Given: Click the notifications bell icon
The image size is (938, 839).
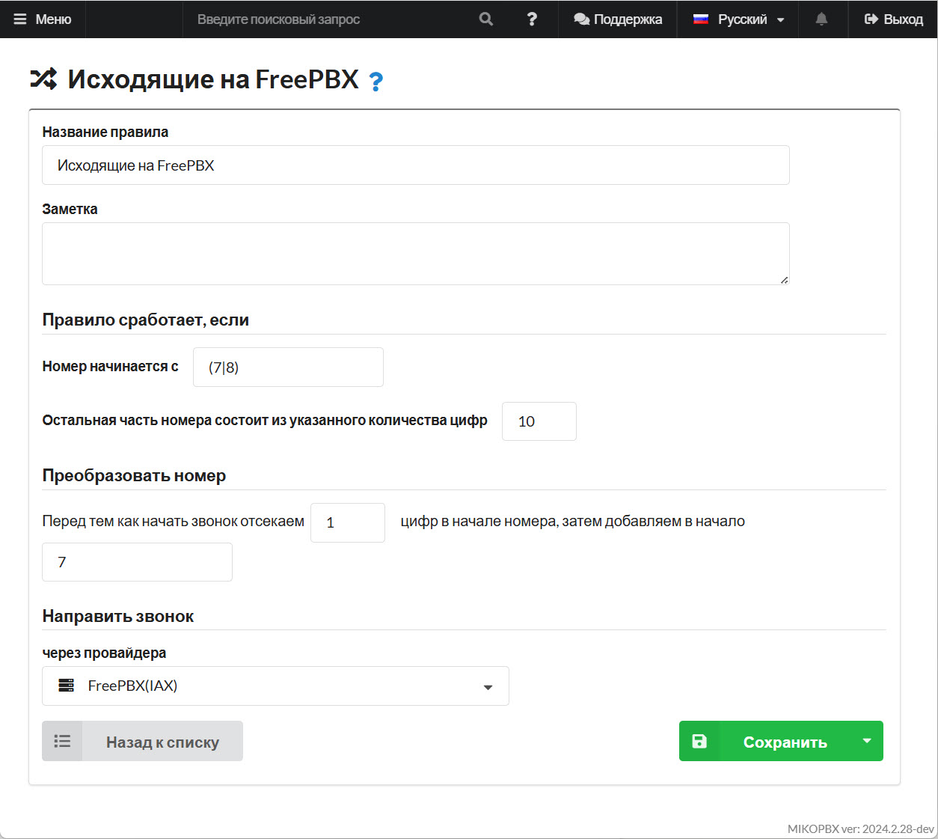Looking at the screenshot, I should coord(821,19).
